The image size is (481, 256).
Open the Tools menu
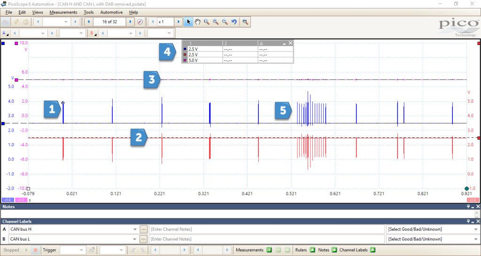coord(89,12)
